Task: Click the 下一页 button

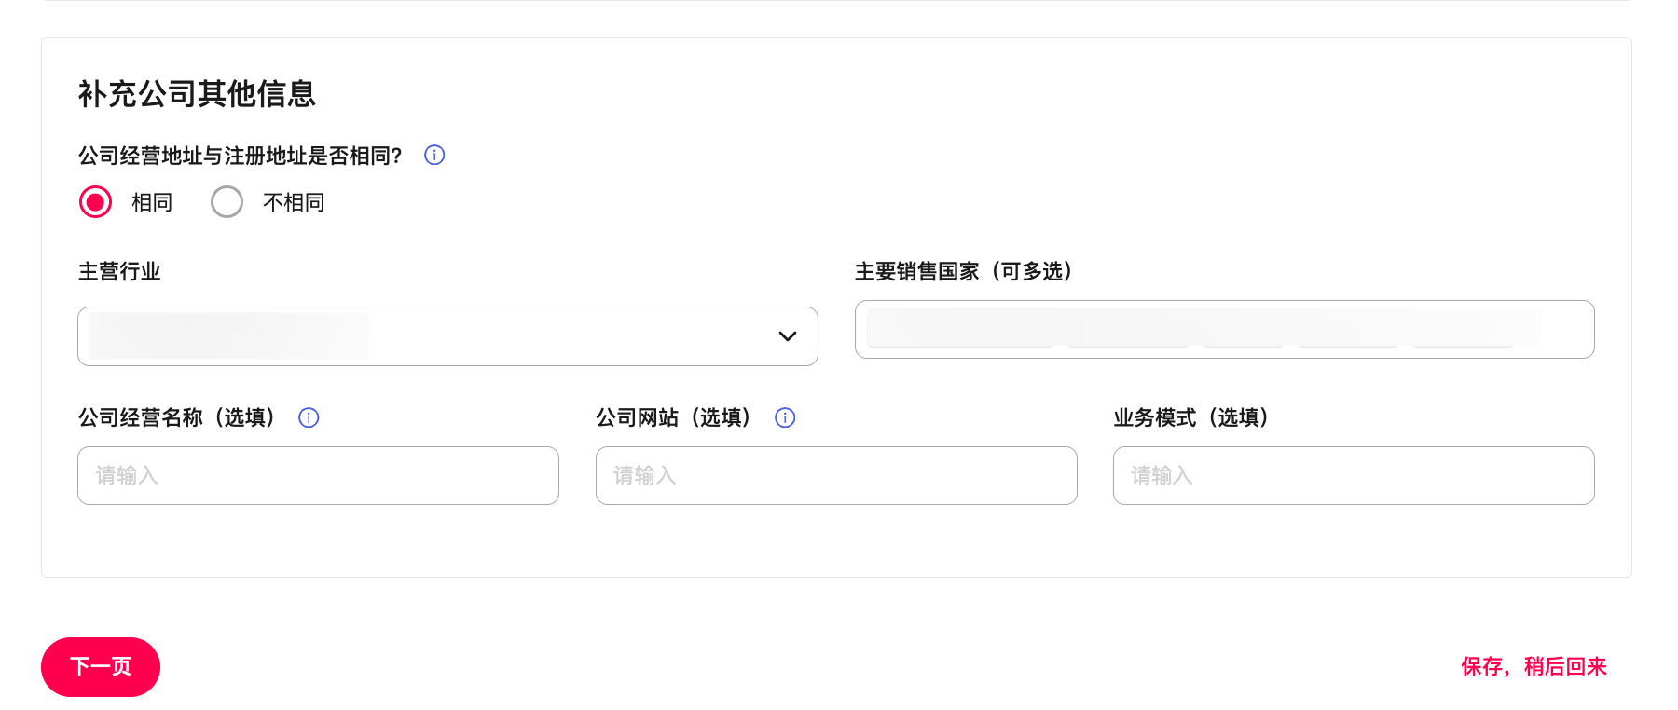Action: 102,667
